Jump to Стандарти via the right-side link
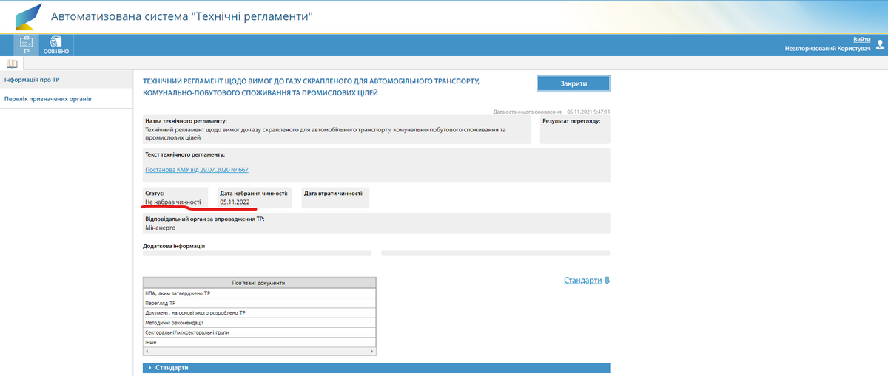 (x=583, y=281)
